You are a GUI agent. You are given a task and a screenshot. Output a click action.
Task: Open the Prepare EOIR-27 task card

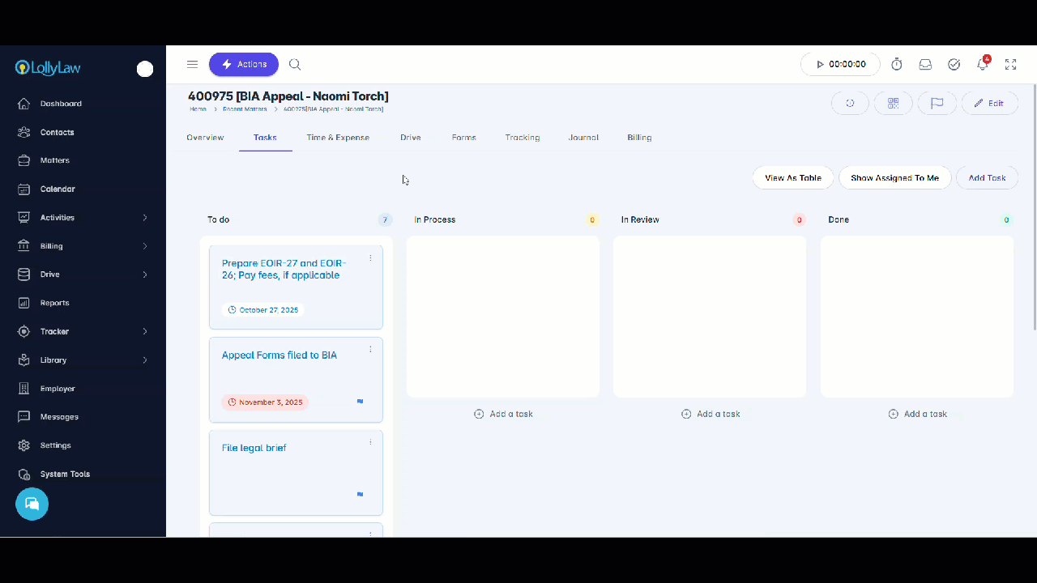coord(284,270)
